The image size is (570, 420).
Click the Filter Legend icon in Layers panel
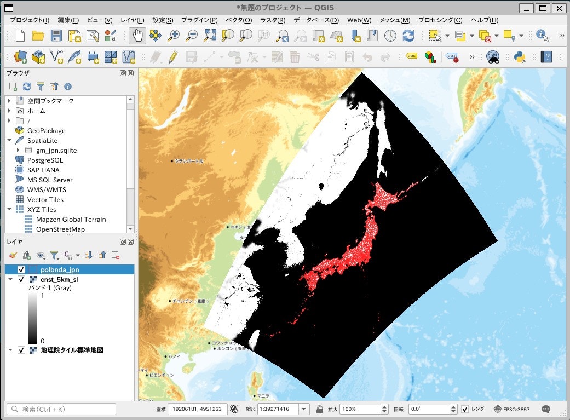click(x=55, y=255)
